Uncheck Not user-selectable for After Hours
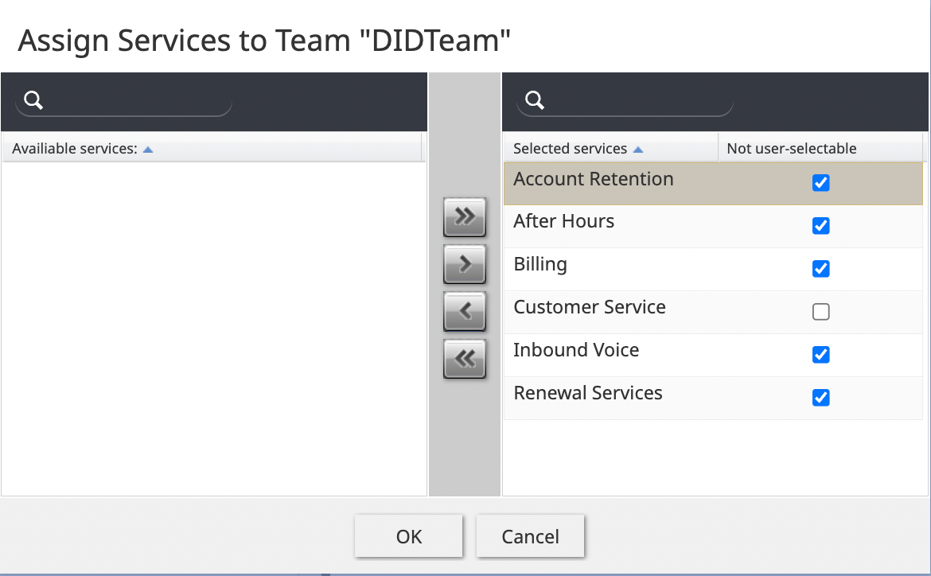Image resolution: width=931 pixels, height=576 pixels. (820, 226)
